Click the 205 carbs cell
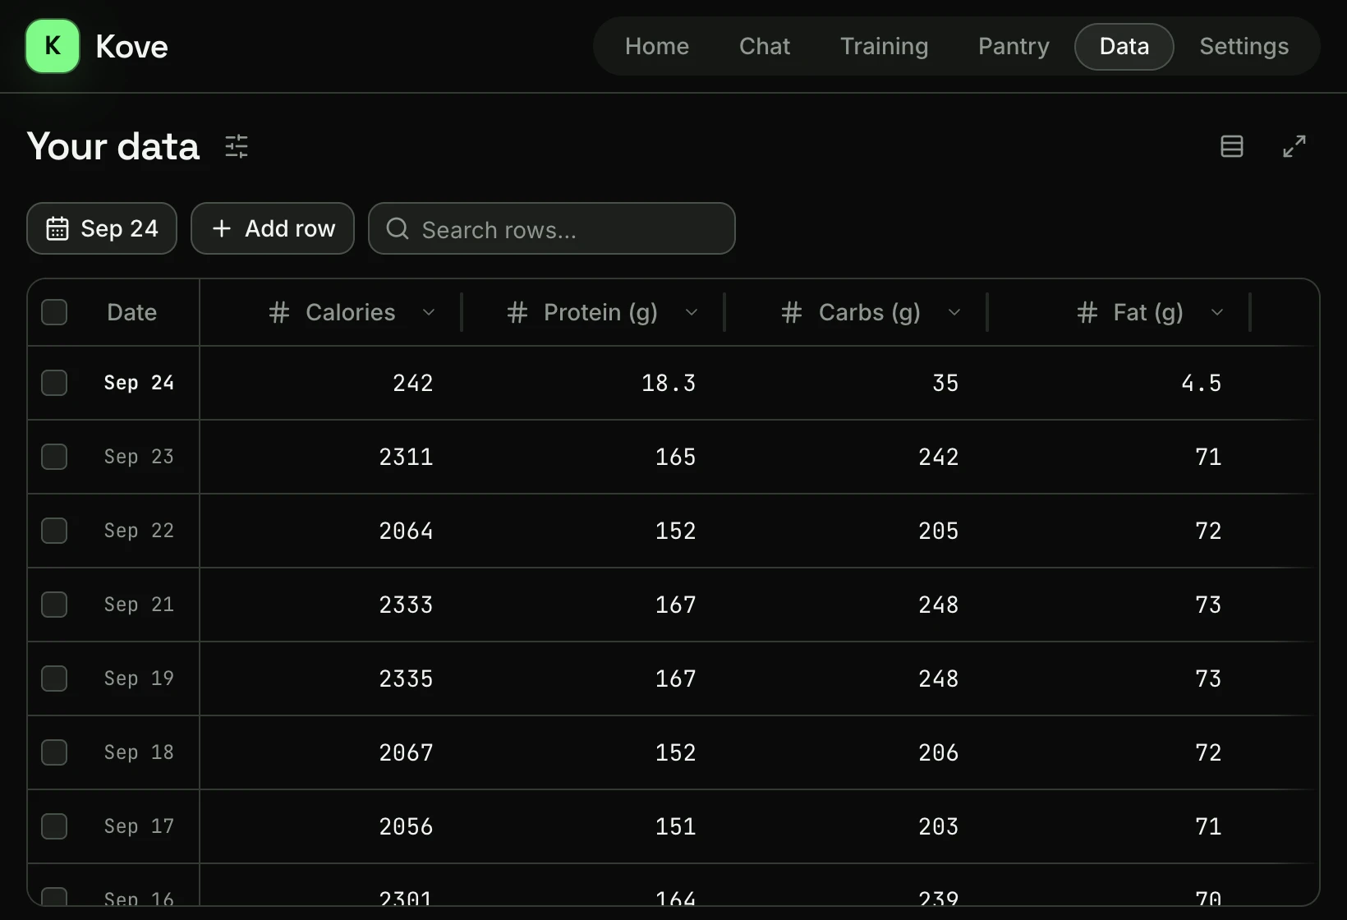 [857, 531]
